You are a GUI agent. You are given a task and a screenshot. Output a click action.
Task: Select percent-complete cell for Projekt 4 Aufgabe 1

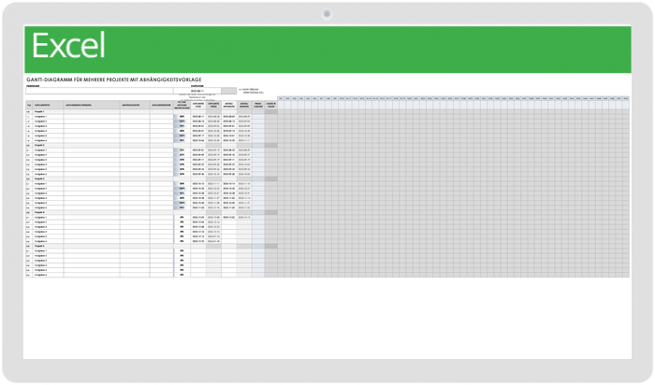pos(182,218)
